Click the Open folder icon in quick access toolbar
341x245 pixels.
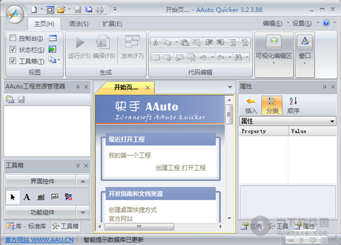(x=61, y=10)
